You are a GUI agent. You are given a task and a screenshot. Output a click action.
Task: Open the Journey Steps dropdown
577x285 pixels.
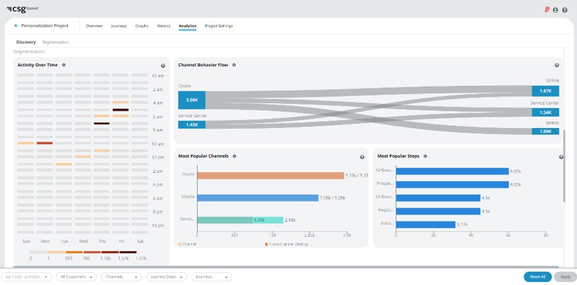(x=167, y=276)
